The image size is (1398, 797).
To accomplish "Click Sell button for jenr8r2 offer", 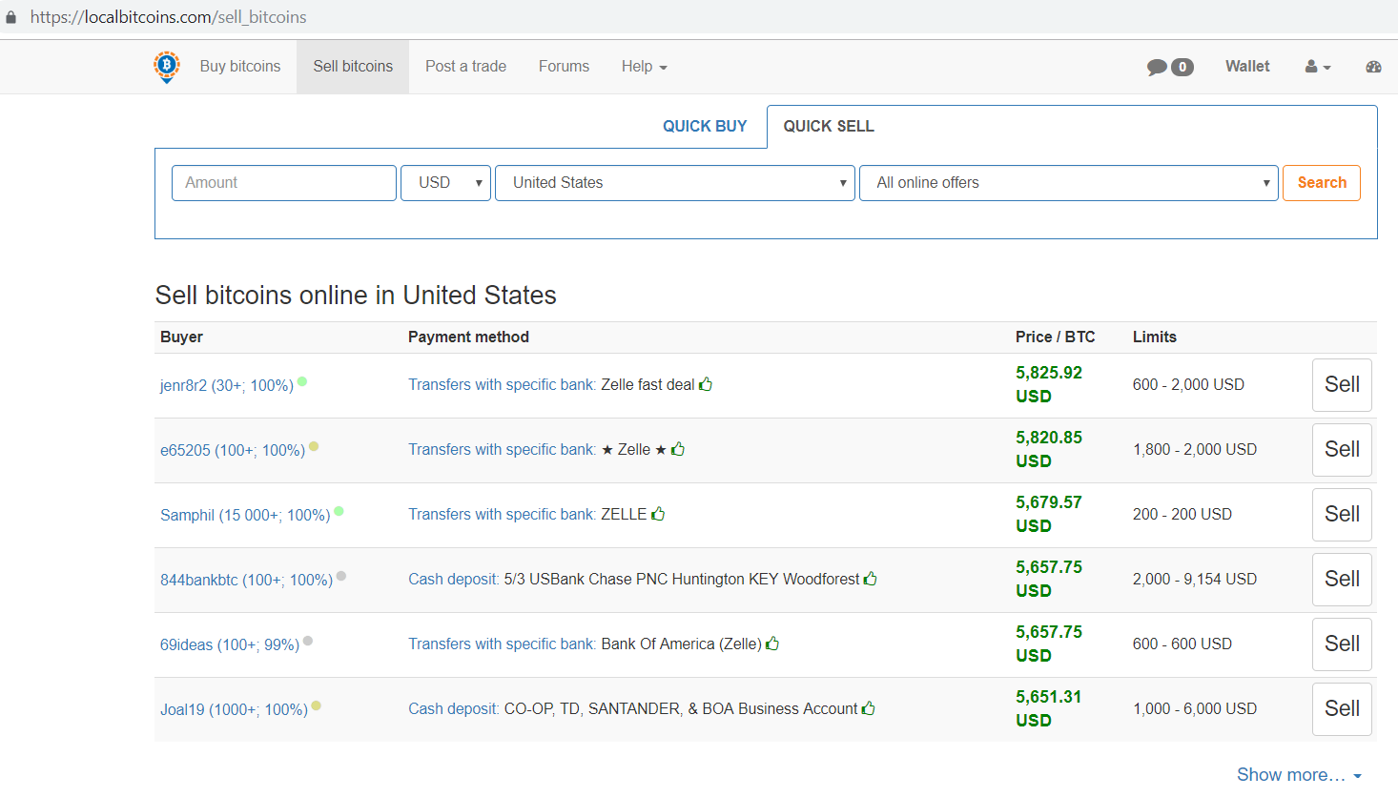I will coord(1342,385).
